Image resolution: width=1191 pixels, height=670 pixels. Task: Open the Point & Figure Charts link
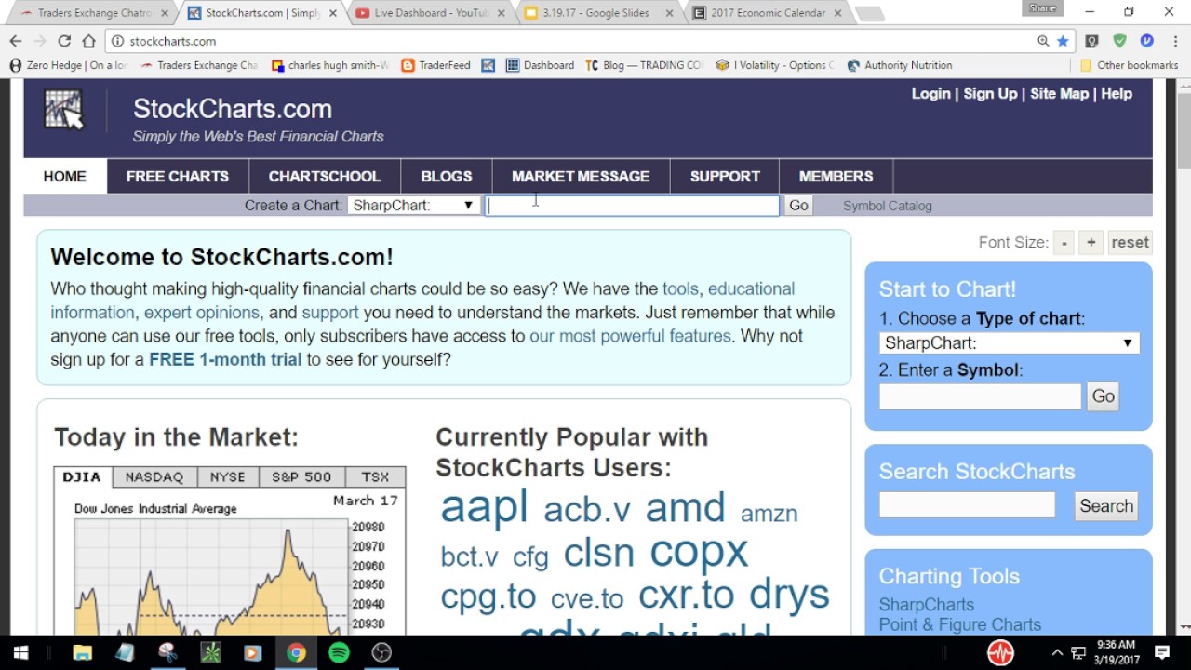959,625
